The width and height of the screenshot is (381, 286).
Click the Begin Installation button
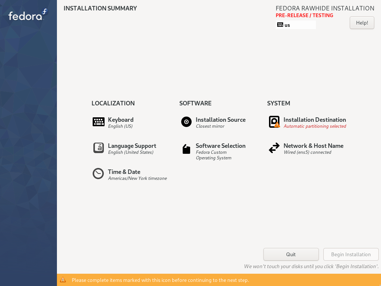click(x=351, y=254)
